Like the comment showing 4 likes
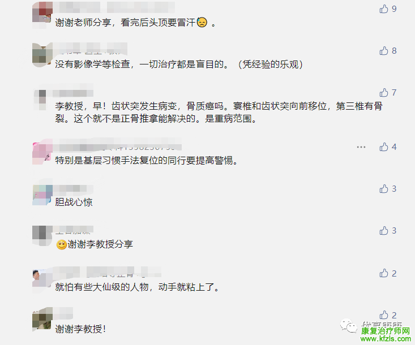 click(384, 146)
